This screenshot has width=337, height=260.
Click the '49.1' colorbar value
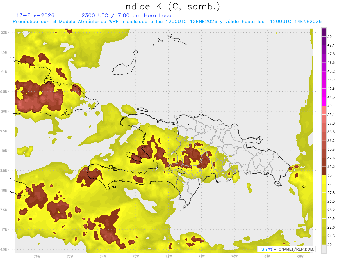(331, 45)
